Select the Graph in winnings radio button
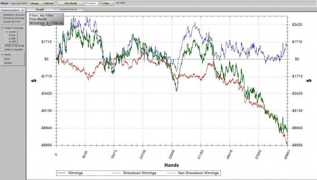 click(2, 28)
